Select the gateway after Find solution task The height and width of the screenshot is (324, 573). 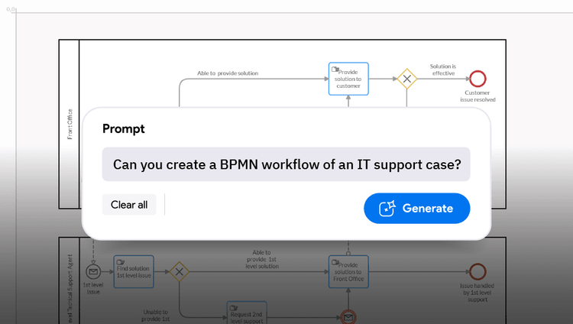click(x=180, y=271)
